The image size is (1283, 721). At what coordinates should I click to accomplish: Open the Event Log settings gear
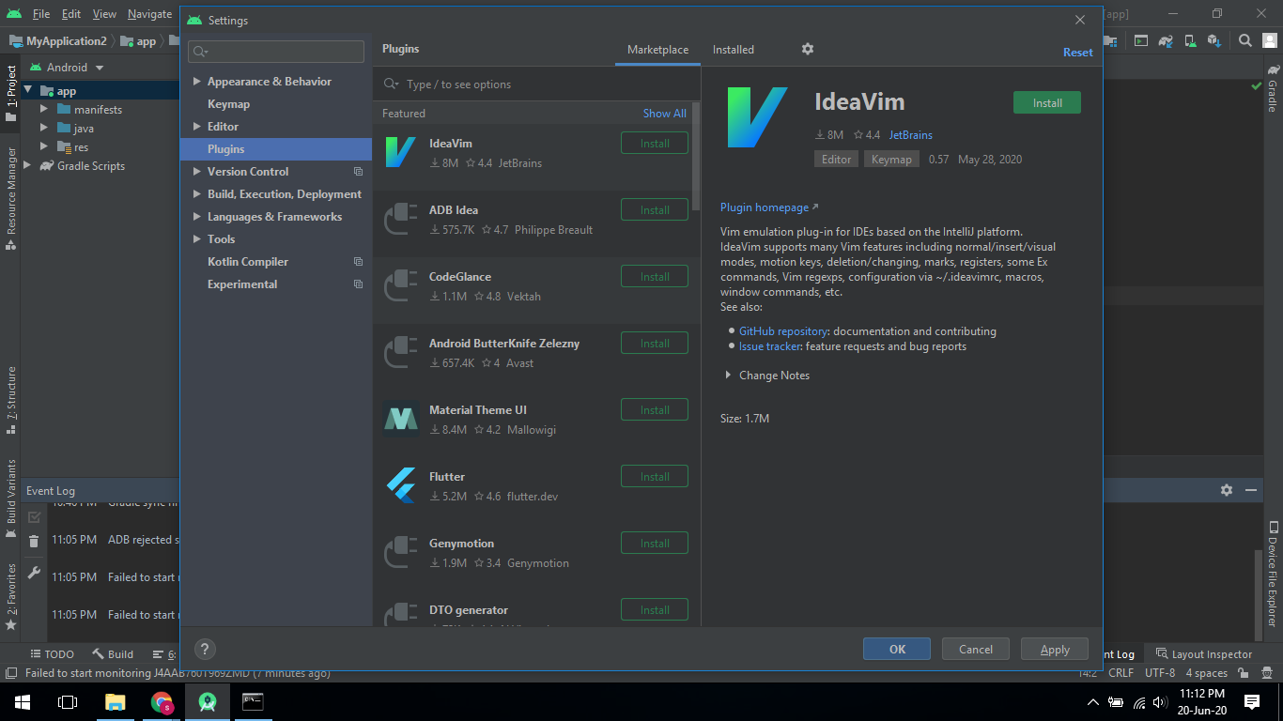(x=1227, y=489)
